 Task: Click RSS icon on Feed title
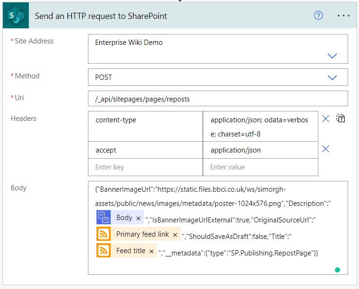point(104,250)
